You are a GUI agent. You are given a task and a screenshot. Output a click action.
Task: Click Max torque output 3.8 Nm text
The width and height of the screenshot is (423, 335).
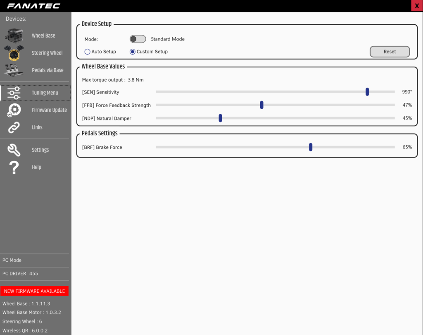click(x=113, y=80)
